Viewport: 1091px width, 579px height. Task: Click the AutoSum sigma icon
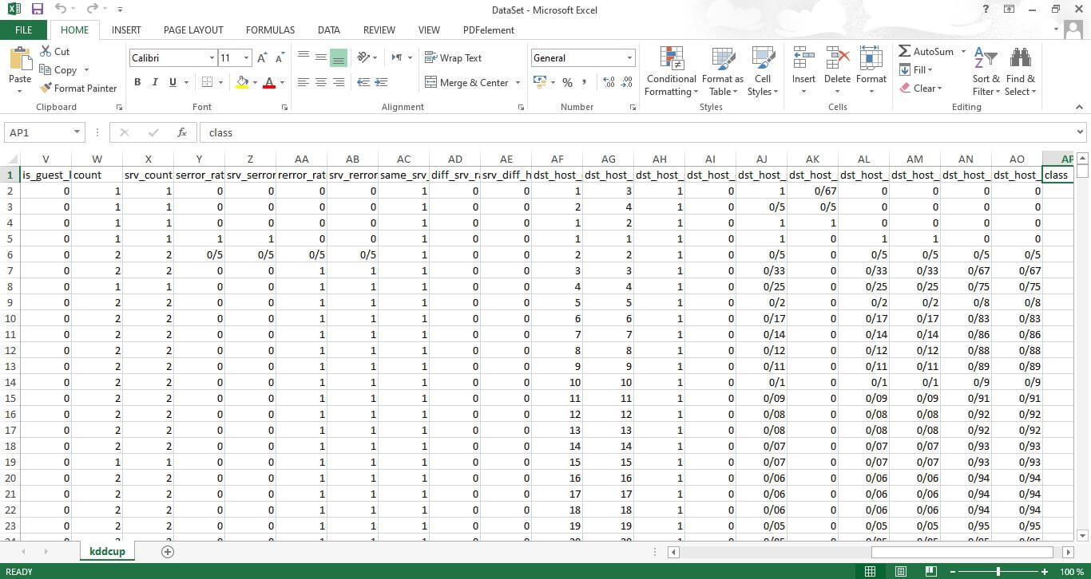905,51
